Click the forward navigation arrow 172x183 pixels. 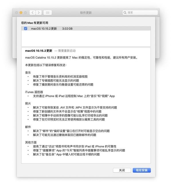(x=39, y=13)
